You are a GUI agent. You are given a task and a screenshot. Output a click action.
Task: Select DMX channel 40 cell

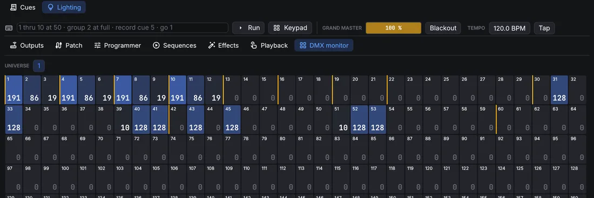pyautogui.click(x=141, y=119)
